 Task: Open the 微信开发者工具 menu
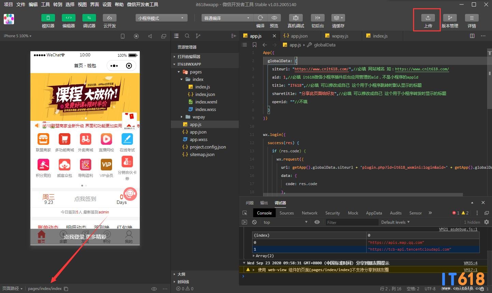142,4
